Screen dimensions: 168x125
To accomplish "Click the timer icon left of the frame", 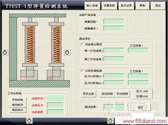I will [5, 52].
